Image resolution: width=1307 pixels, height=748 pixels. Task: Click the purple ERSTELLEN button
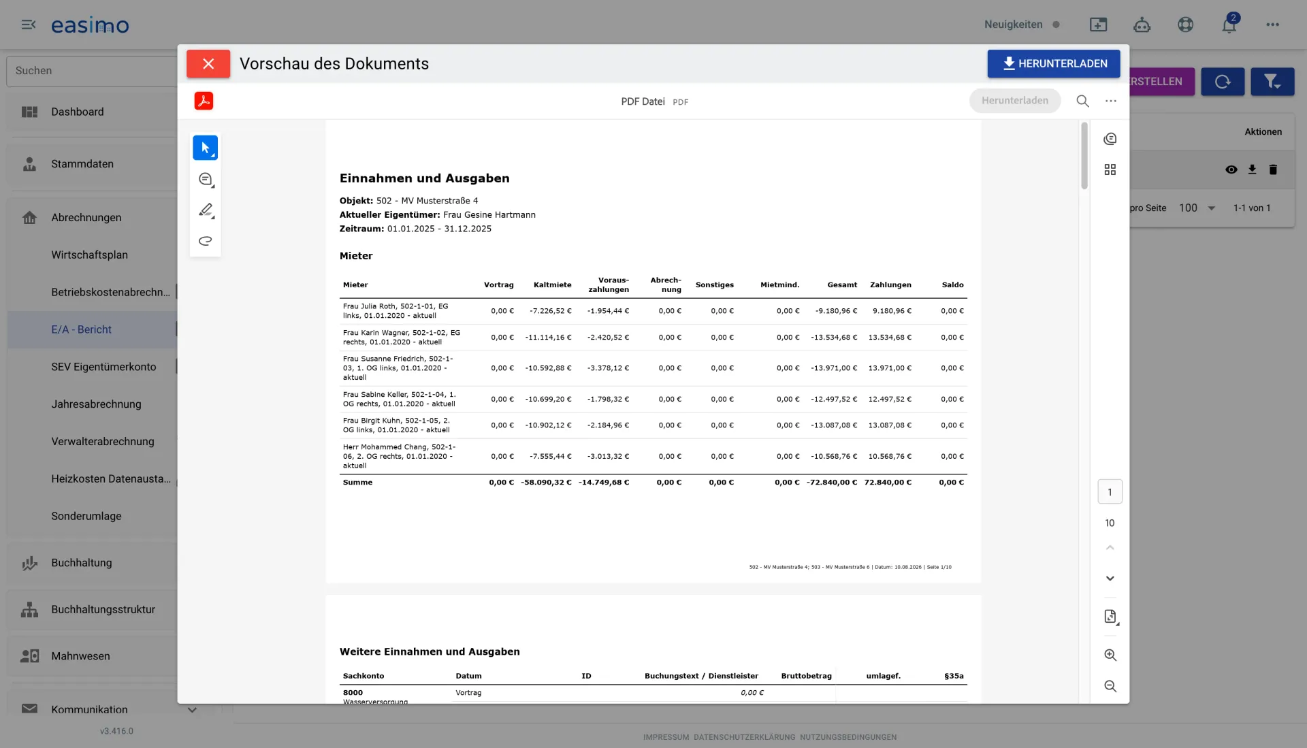click(x=1161, y=82)
